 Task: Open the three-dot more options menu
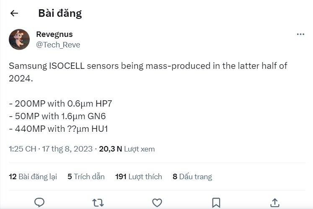coord(300,34)
